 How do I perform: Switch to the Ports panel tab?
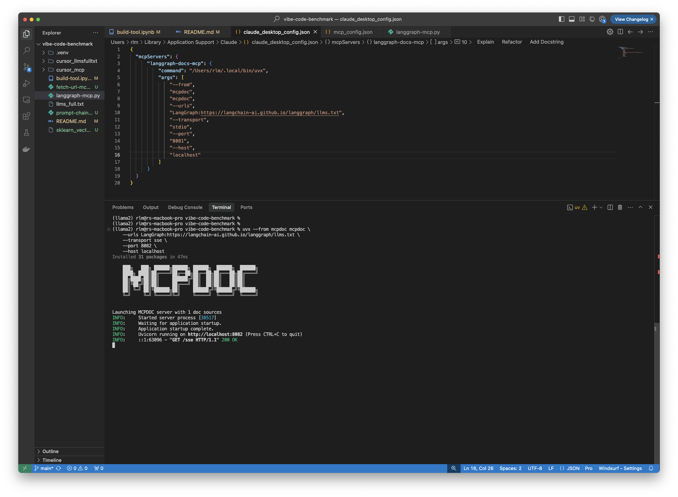246,207
